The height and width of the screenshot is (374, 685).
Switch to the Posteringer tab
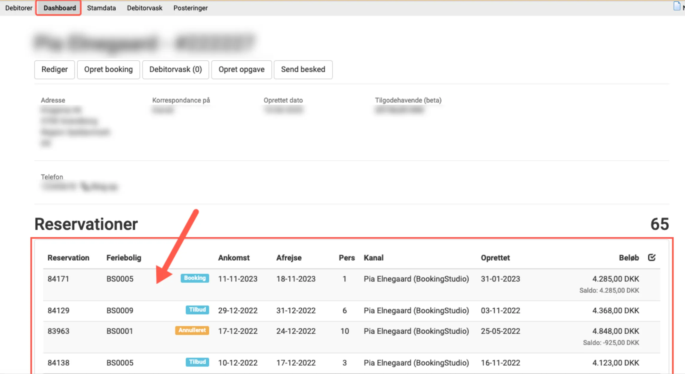point(190,8)
